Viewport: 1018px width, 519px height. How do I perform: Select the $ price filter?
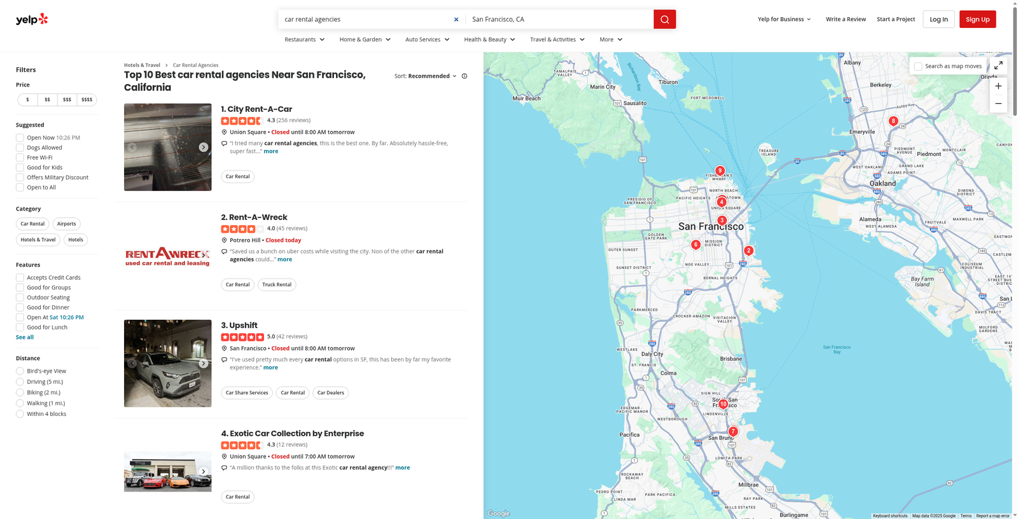coord(27,100)
